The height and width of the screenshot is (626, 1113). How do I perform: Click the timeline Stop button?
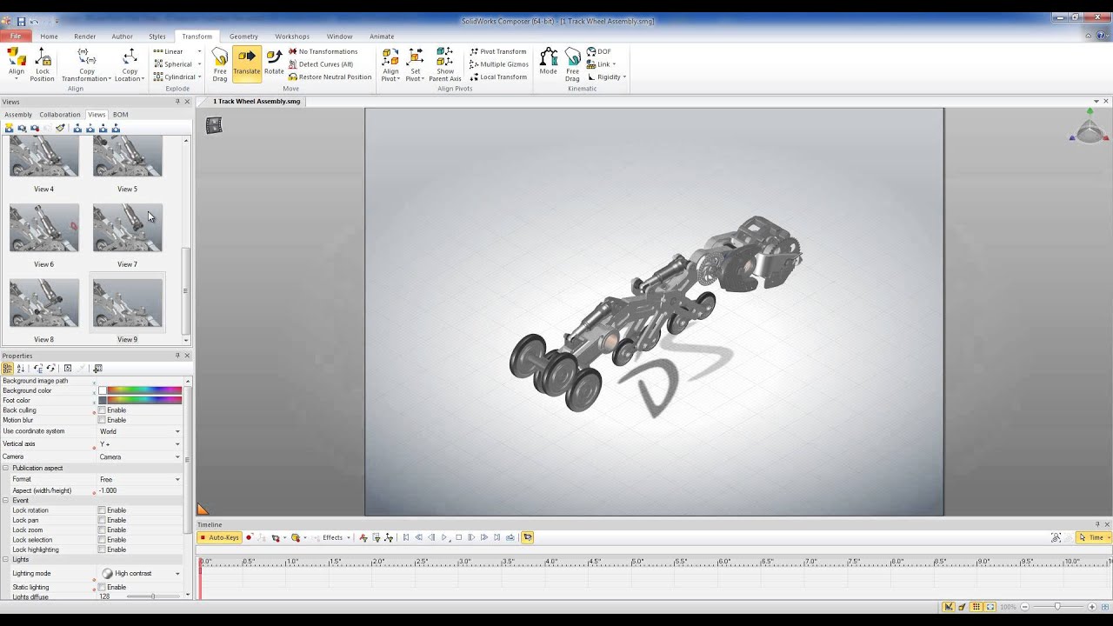458,537
